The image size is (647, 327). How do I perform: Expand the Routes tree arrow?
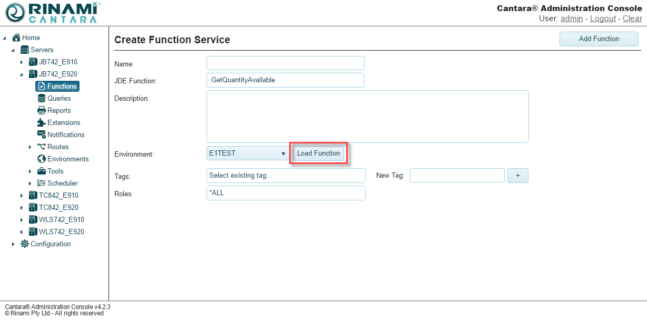pos(30,147)
